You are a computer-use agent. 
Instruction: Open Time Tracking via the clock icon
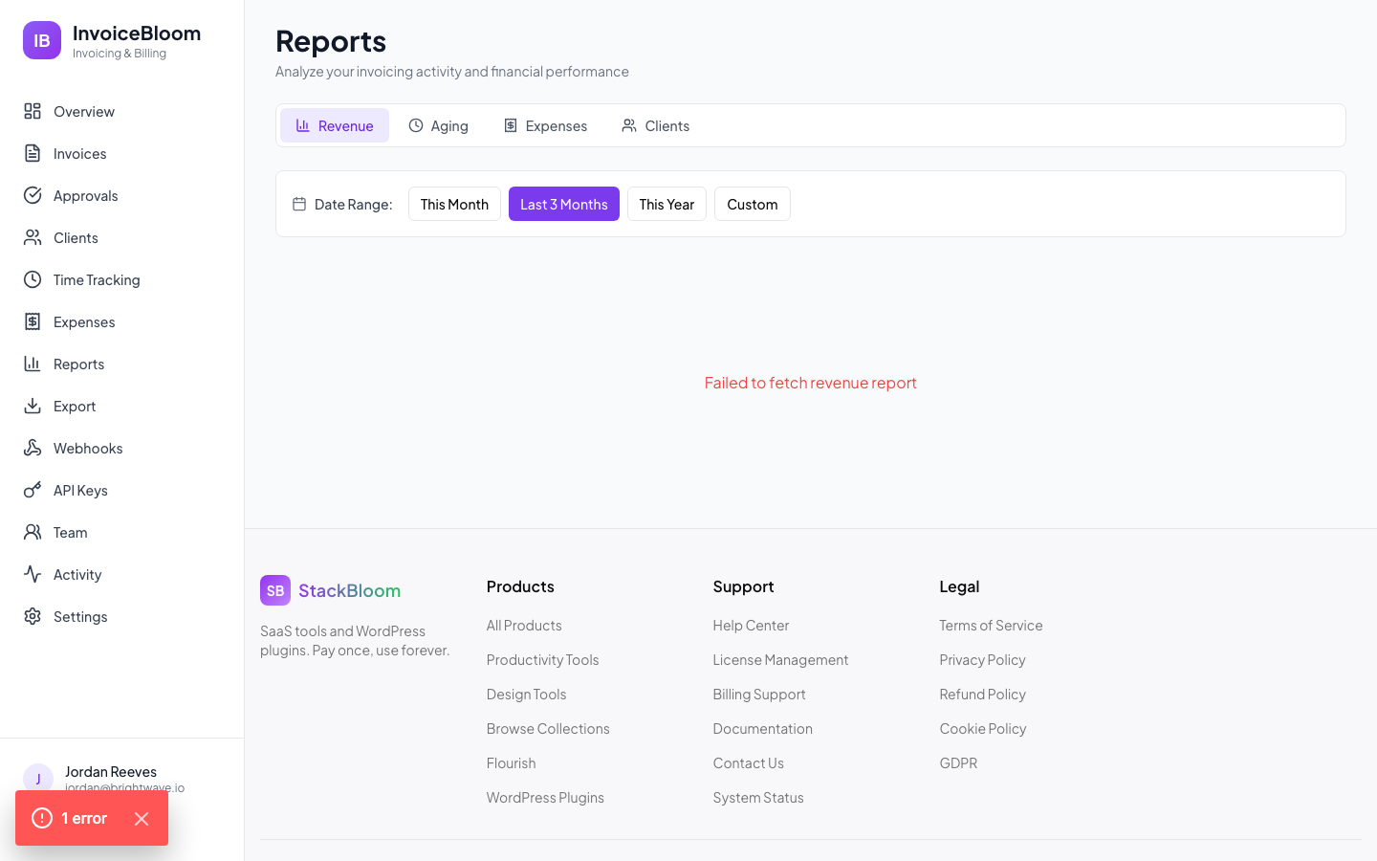[32, 279]
